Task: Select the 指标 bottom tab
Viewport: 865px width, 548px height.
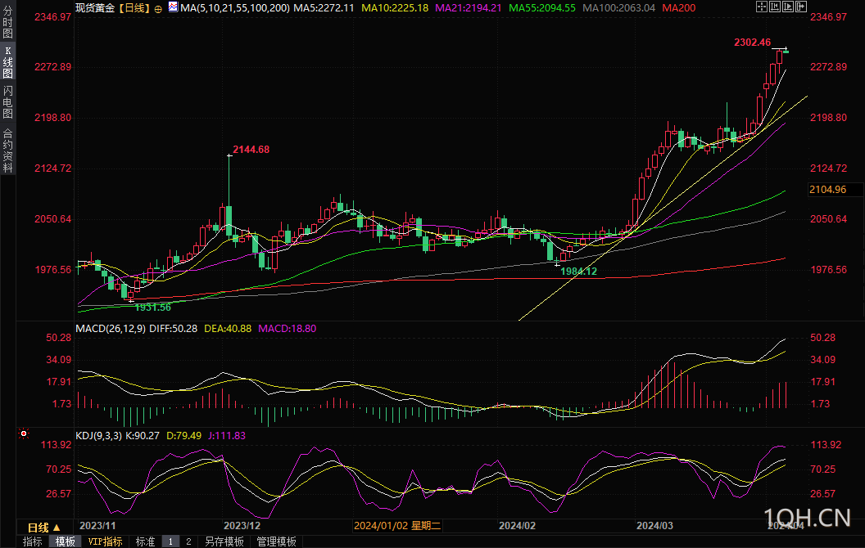Action: point(33,541)
